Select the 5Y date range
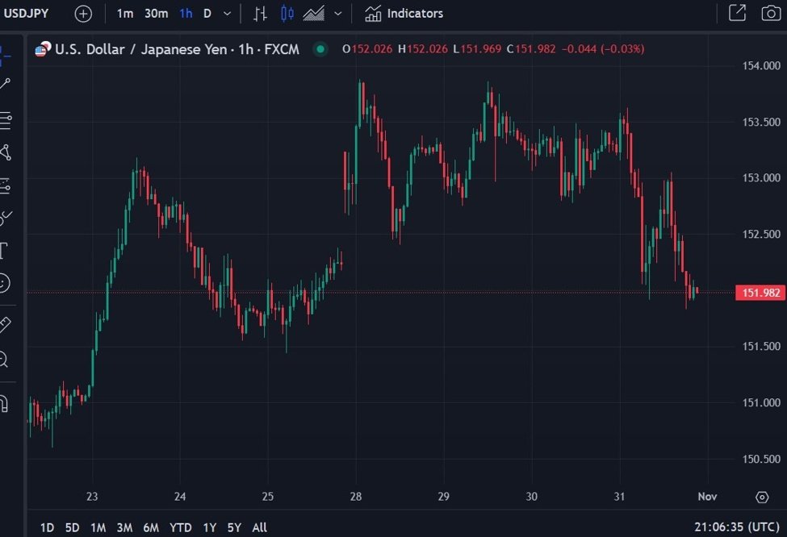This screenshot has width=787, height=537. (234, 527)
